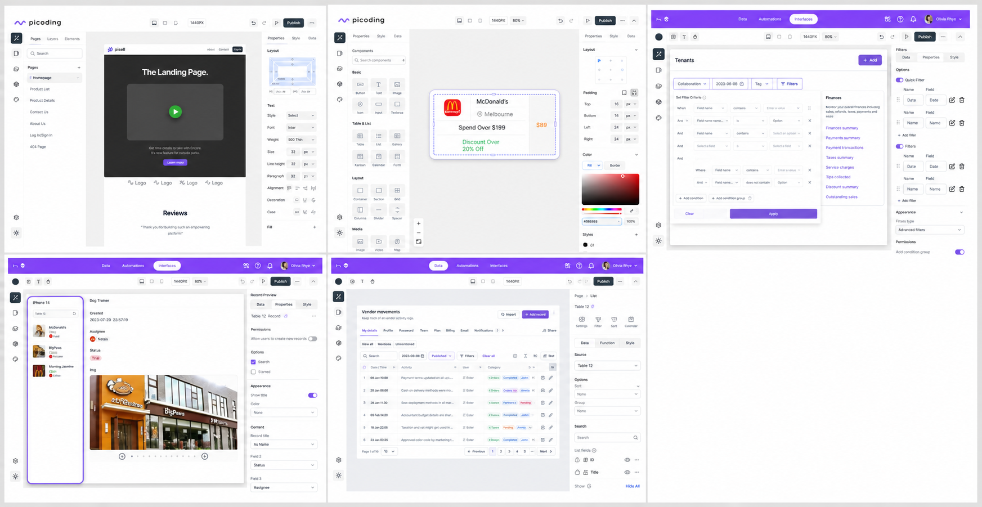Open the Payments summary link

[843, 138]
